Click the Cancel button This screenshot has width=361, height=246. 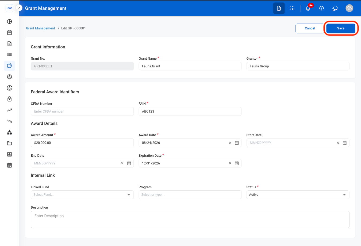[x=310, y=28]
